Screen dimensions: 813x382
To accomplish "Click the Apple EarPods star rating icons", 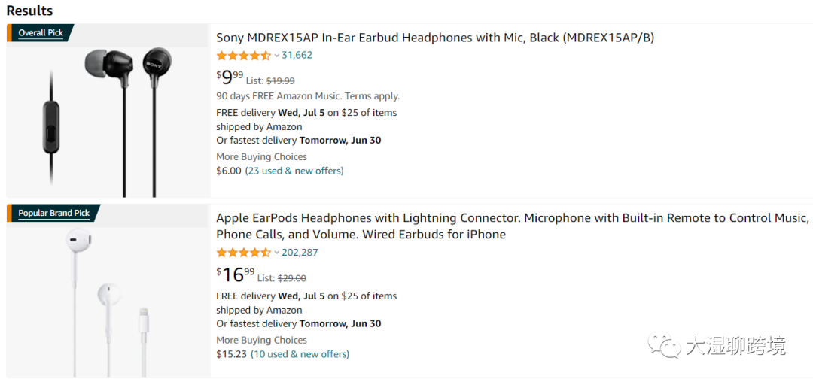I will click(x=243, y=253).
